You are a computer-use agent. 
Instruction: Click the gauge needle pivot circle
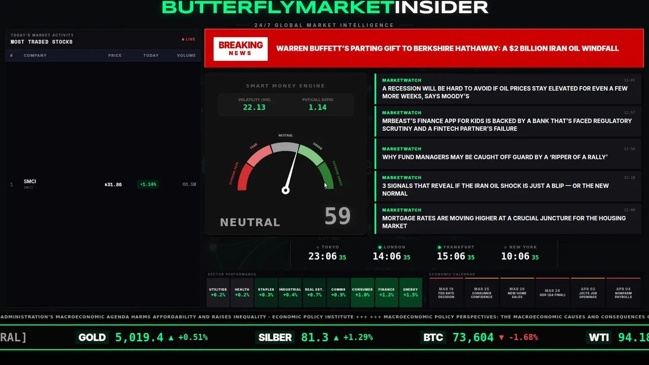click(x=285, y=190)
